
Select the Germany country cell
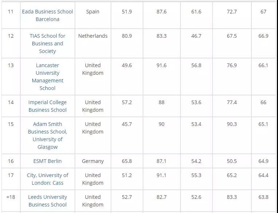tap(93, 161)
